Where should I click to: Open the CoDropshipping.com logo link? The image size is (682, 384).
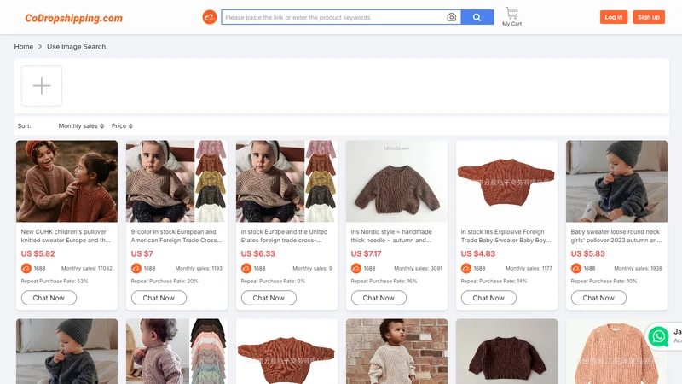click(x=73, y=18)
